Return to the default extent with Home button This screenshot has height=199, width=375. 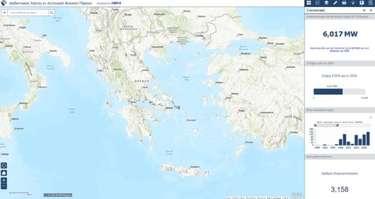tap(4, 173)
